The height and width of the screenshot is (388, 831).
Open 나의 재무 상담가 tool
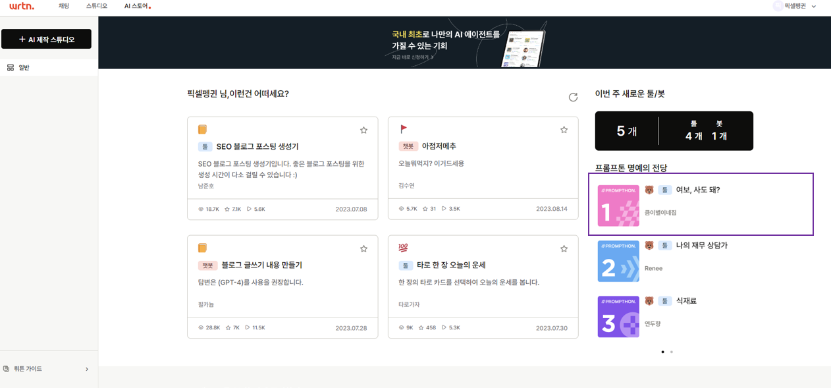click(701, 245)
